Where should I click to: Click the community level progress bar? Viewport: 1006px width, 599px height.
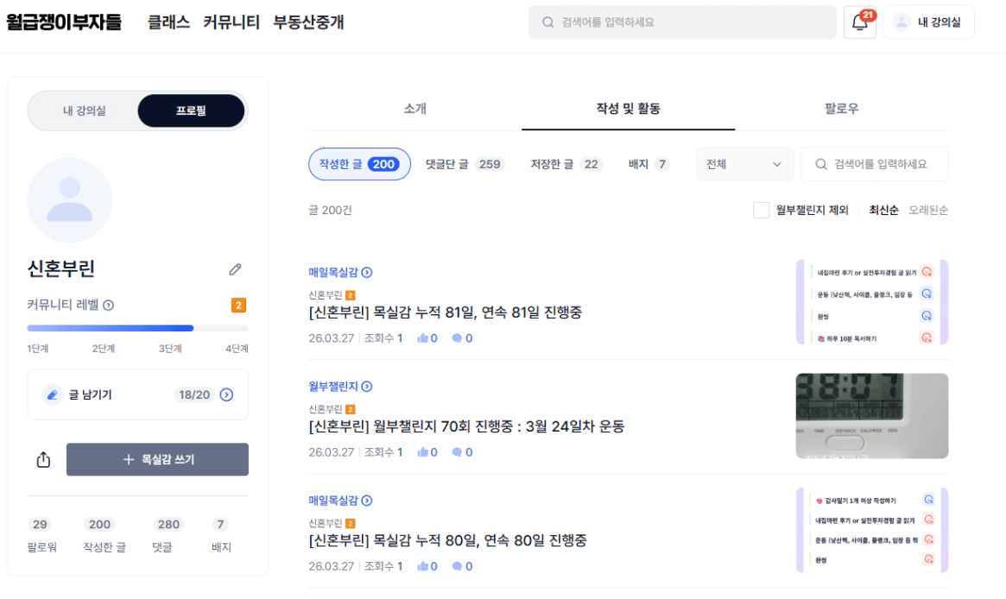tap(137, 328)
